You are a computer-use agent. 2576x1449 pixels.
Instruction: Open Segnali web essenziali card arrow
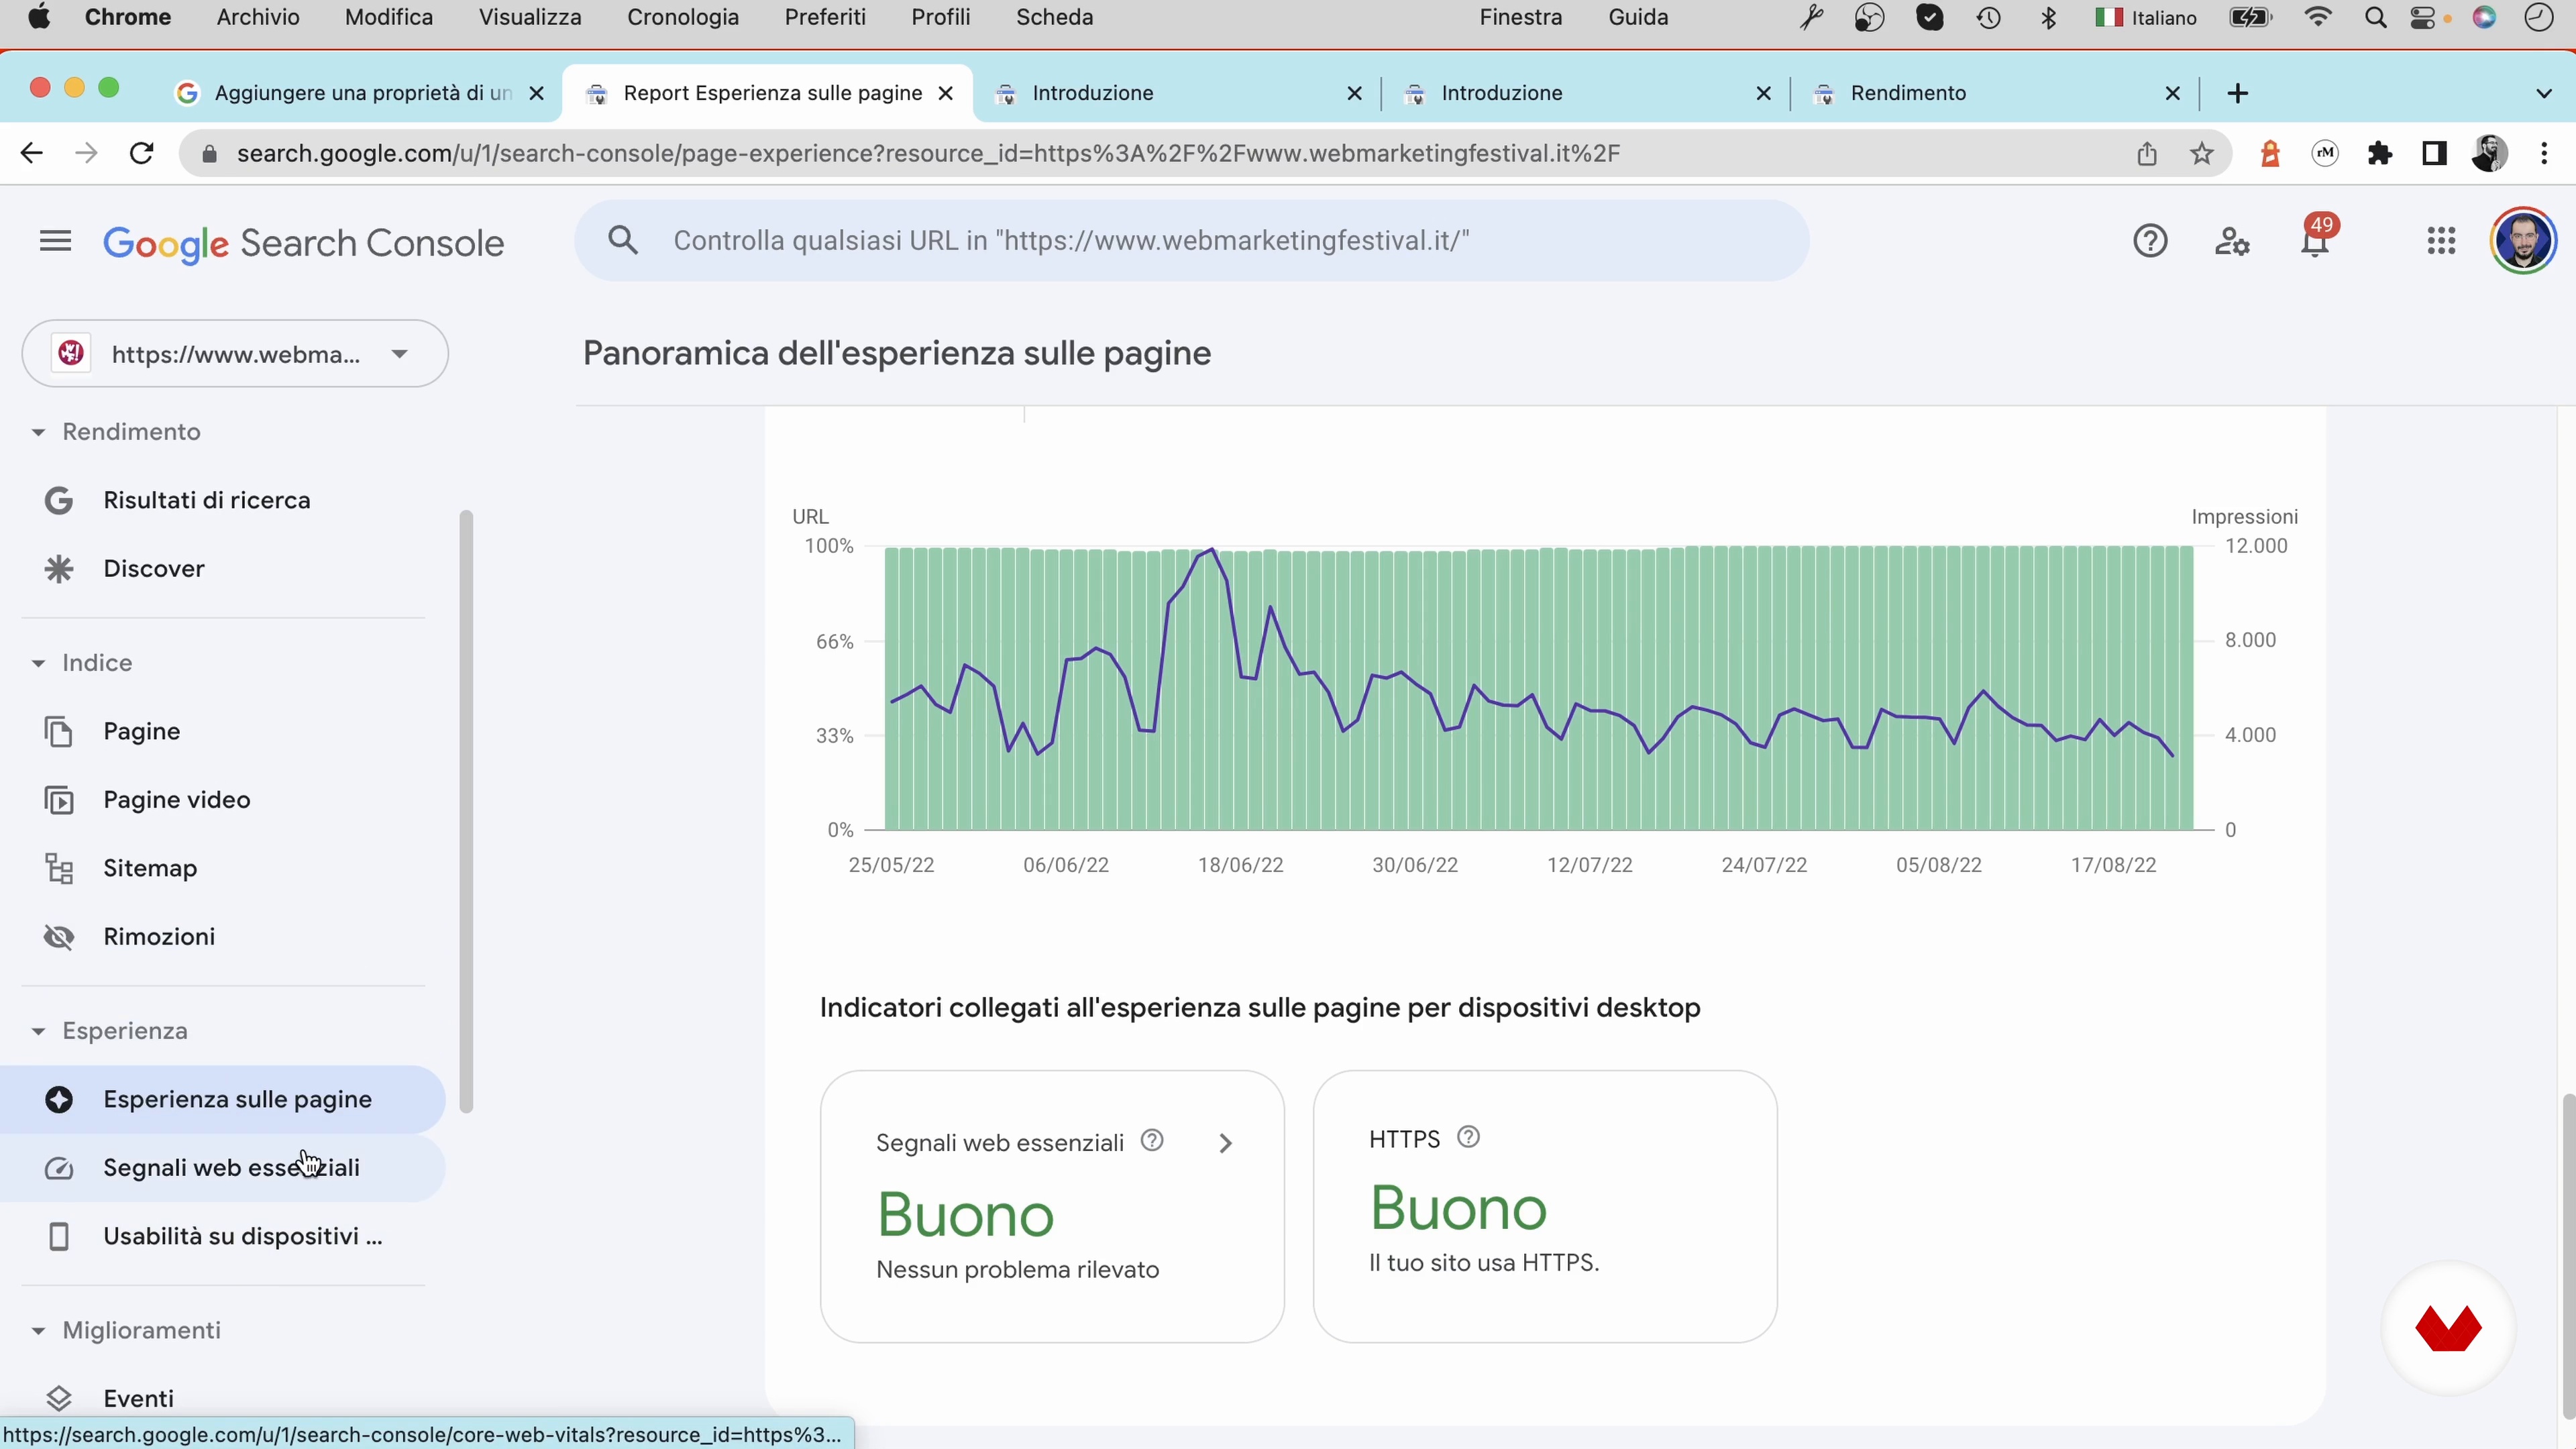(1225, 1143)
